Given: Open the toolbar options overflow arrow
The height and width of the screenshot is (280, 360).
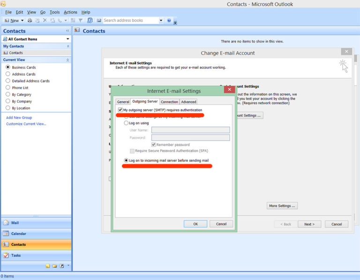Looking at the screenshot, I should 175,23.
